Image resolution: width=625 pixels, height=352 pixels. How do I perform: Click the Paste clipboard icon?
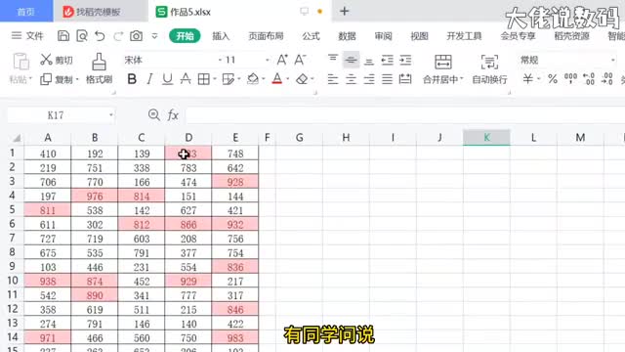pyautogui.click(x=21, y=62)
